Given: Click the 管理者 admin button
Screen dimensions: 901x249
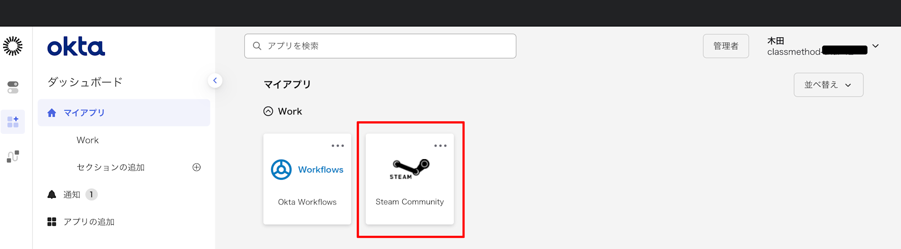Looking at the screenshot, I should (726, 46).
